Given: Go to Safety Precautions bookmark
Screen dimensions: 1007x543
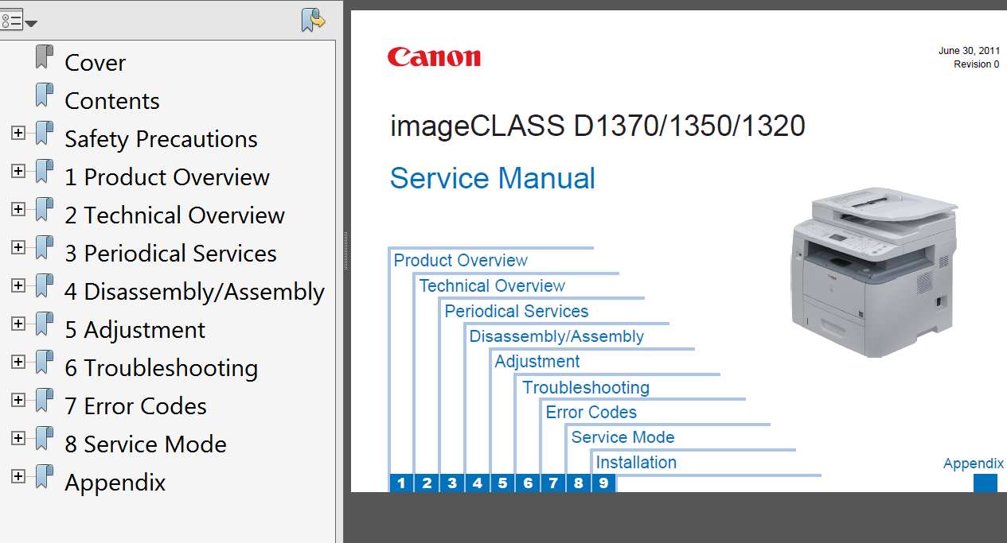Looking at the screenshot, I should (161, 139).
